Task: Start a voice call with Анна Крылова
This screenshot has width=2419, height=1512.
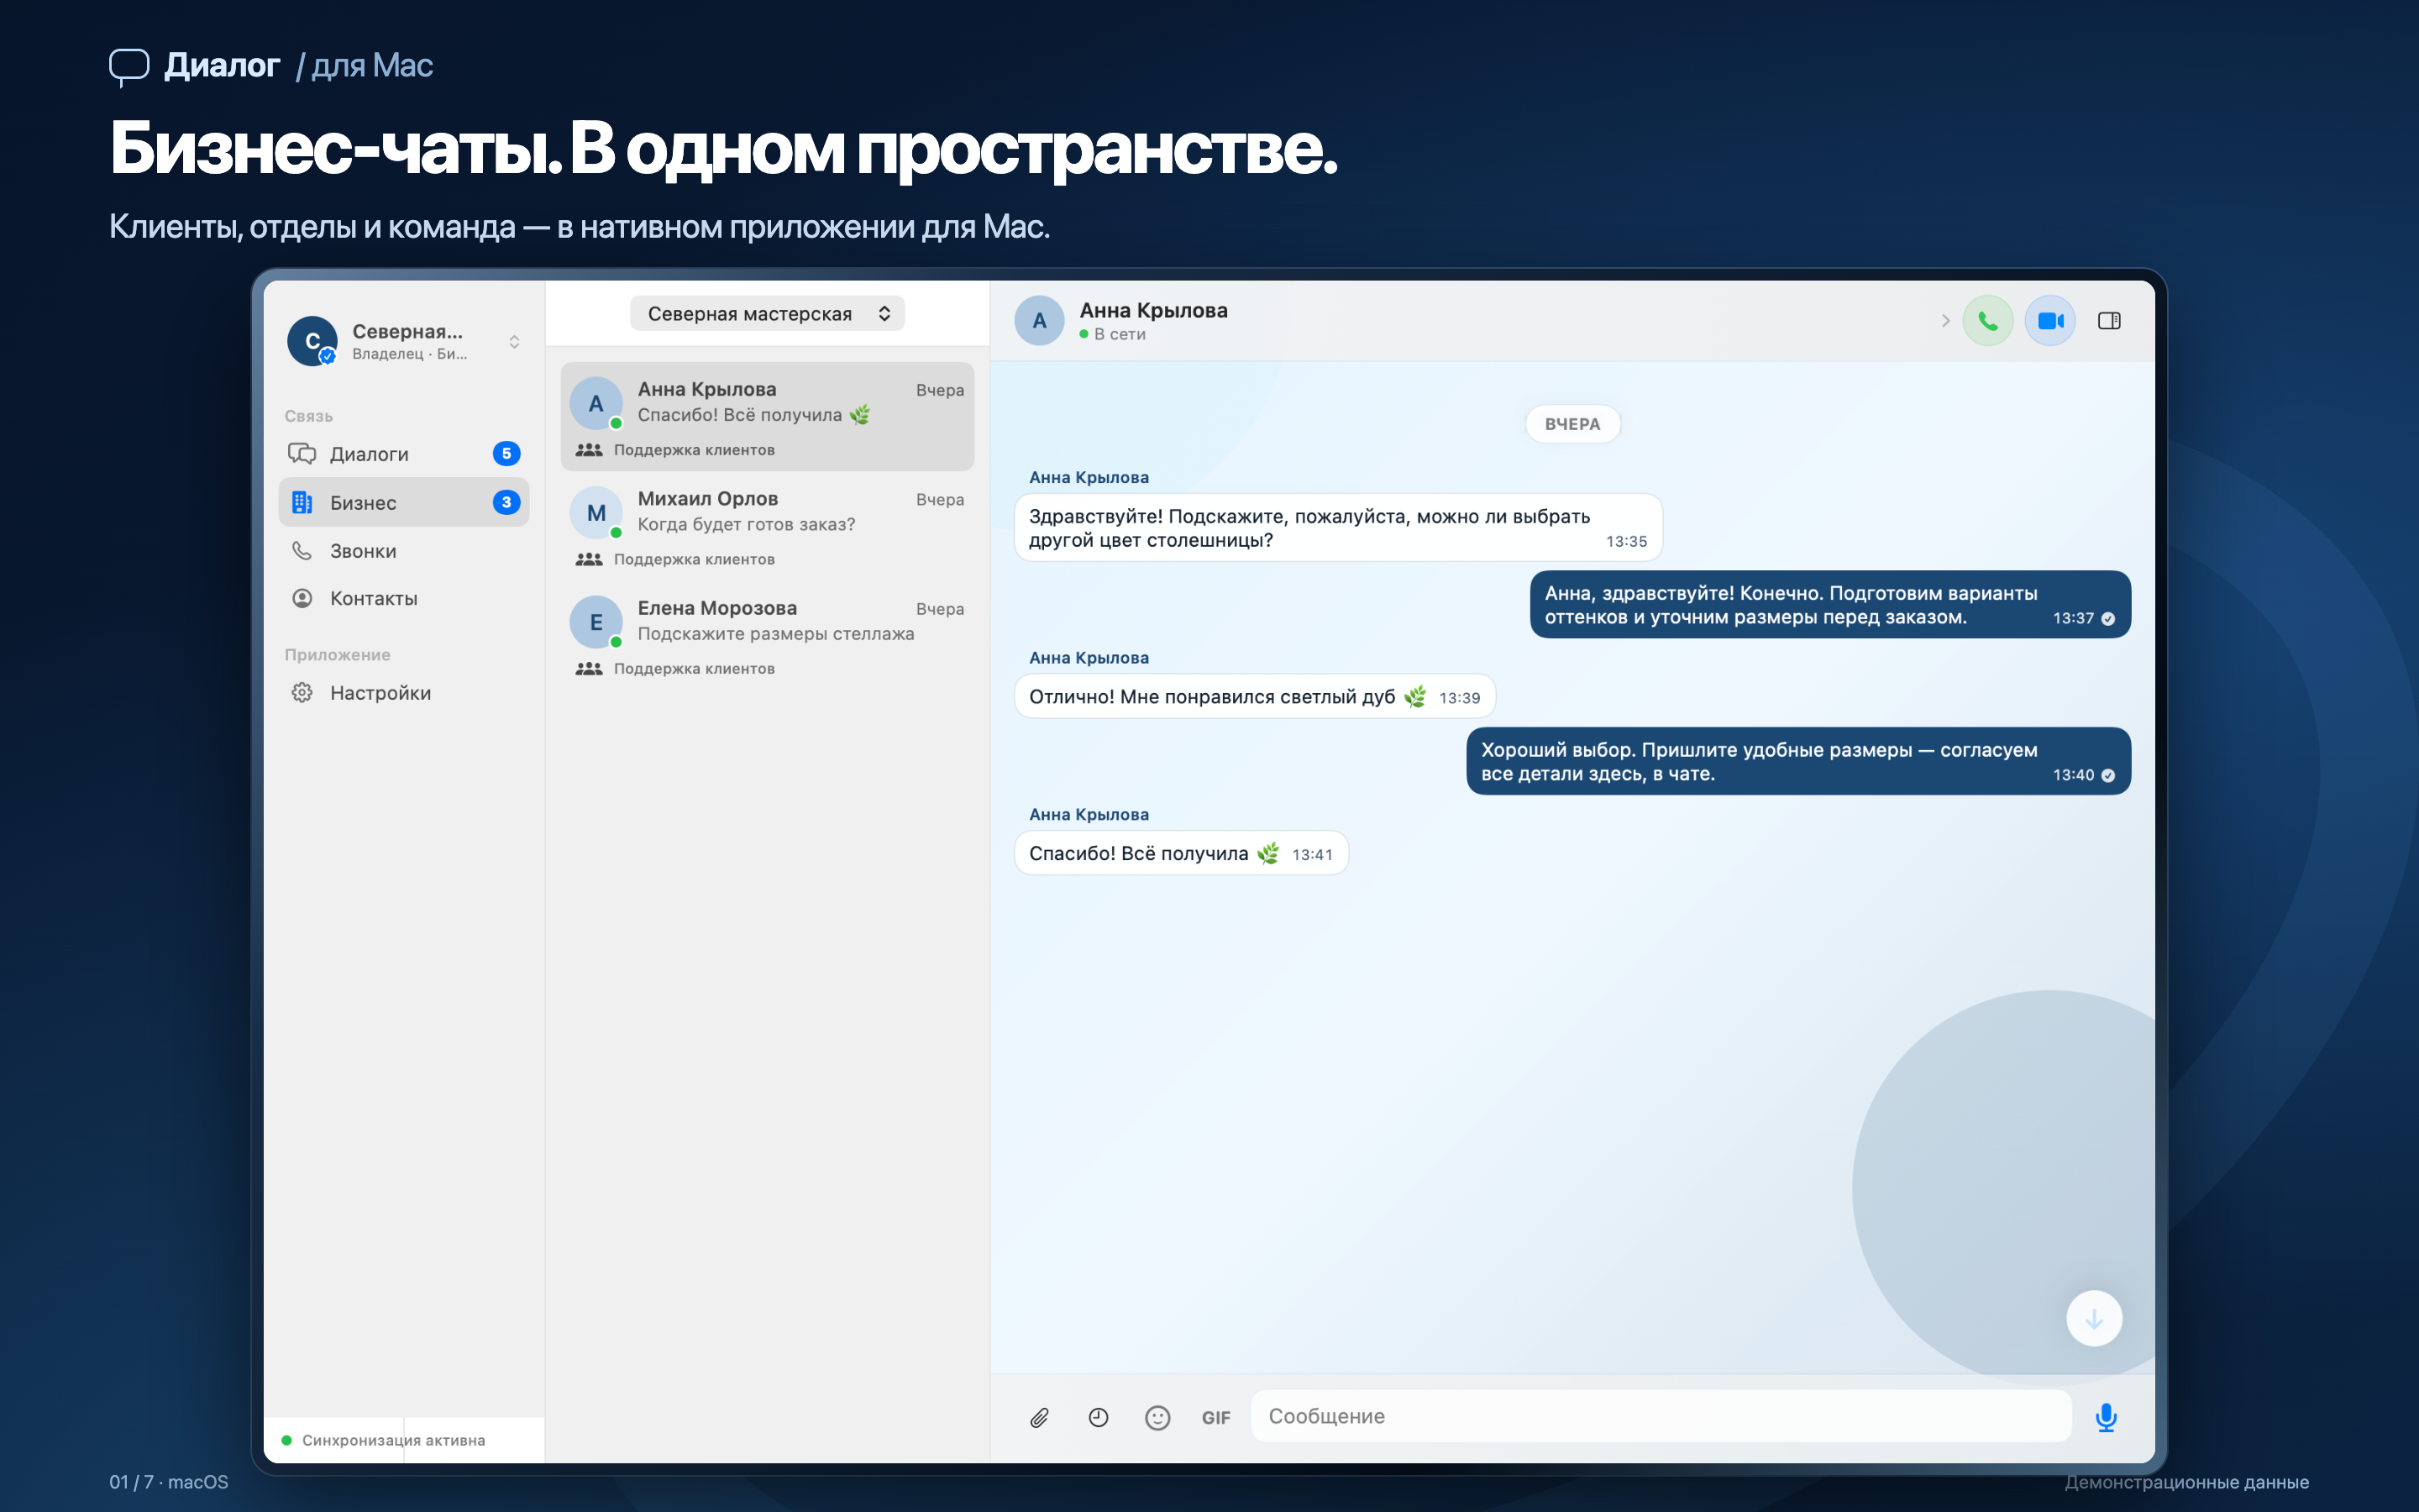Action: tap(1987, 321)
